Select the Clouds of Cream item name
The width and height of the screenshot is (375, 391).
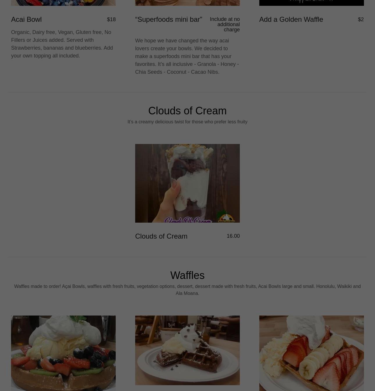161,236
